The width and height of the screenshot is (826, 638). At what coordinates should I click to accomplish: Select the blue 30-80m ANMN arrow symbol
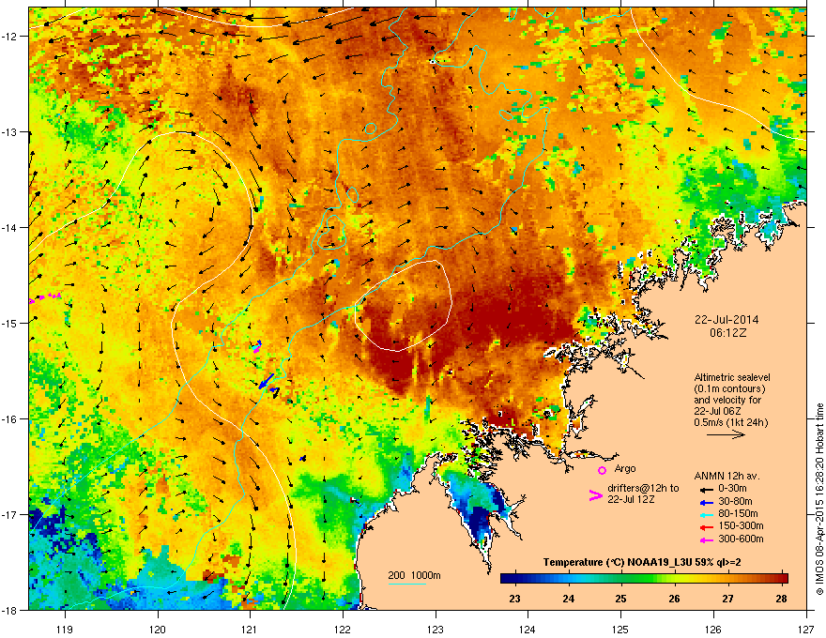pos(707,503)
